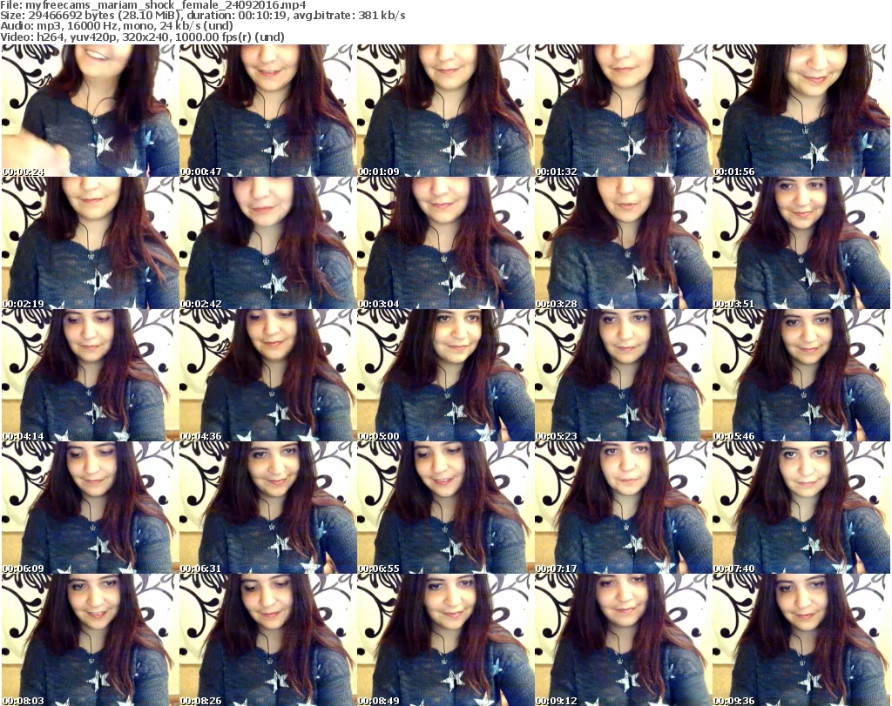The image size is (892, 706).
Task: Open the thumbnail at 00:03:04
Action: 446,243
